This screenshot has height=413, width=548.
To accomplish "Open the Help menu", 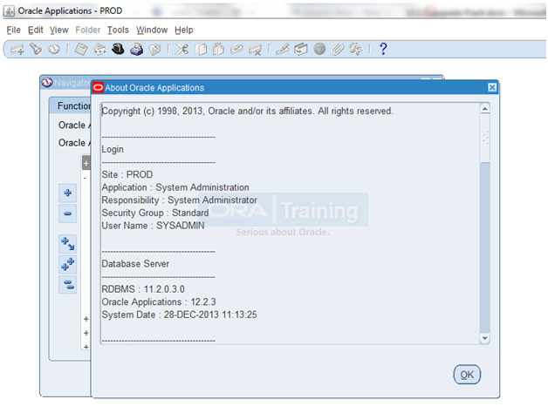I will point(184,30).
